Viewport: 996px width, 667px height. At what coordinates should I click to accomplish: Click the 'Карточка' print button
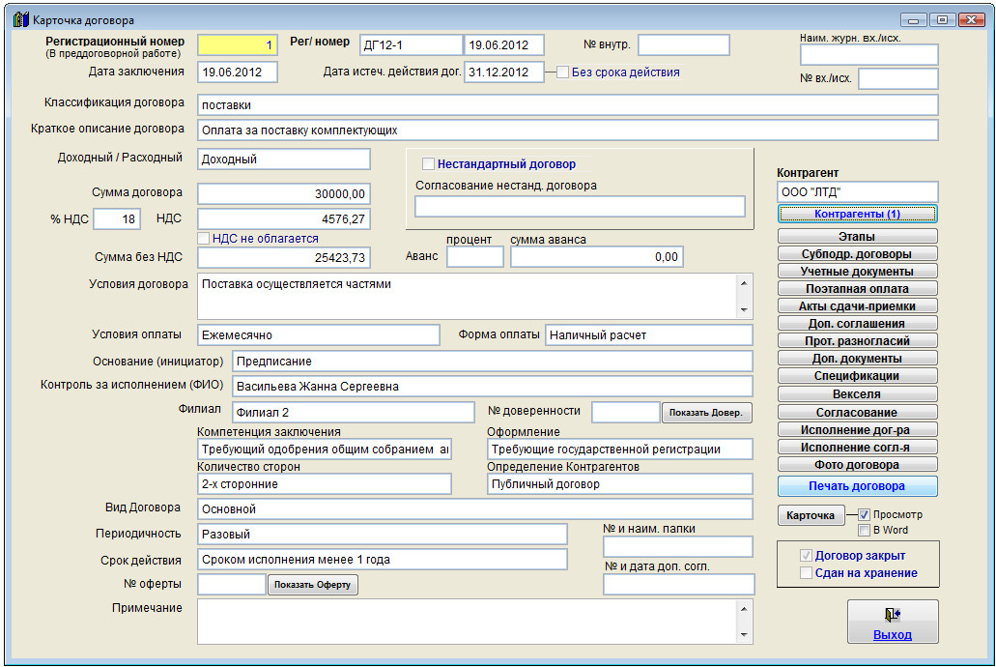coord(811,516)
